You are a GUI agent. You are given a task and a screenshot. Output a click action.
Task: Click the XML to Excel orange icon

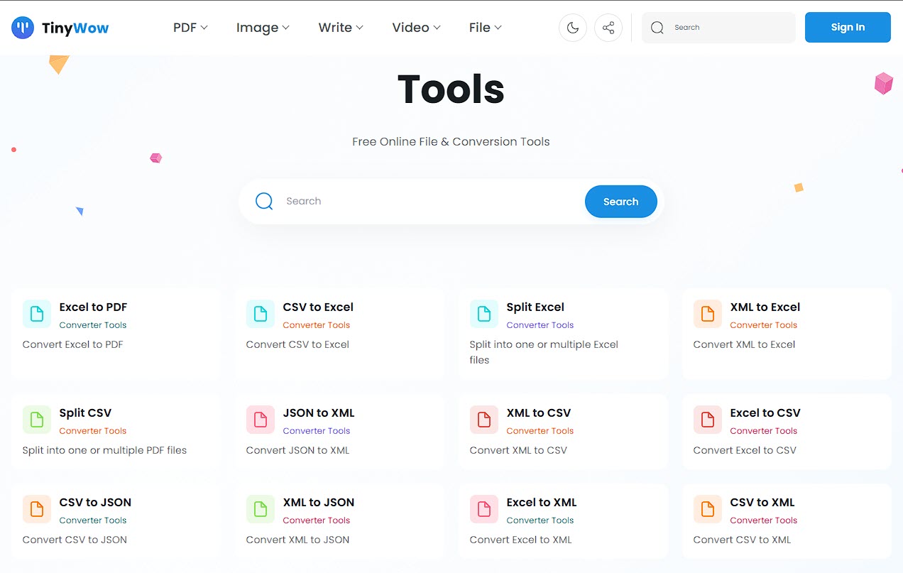coord(708,314)
